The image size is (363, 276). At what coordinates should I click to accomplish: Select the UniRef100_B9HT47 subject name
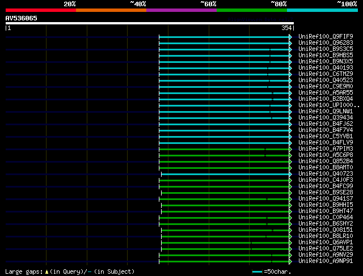pos(326,211)
